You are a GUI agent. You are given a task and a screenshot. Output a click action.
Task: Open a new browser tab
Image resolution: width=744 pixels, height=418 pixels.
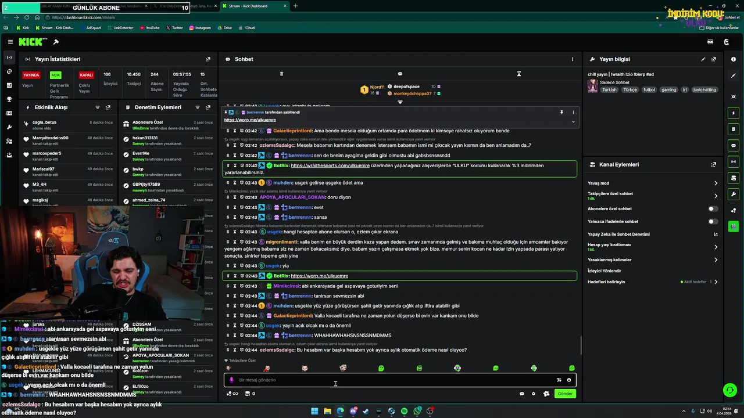[x=295, y=6]
